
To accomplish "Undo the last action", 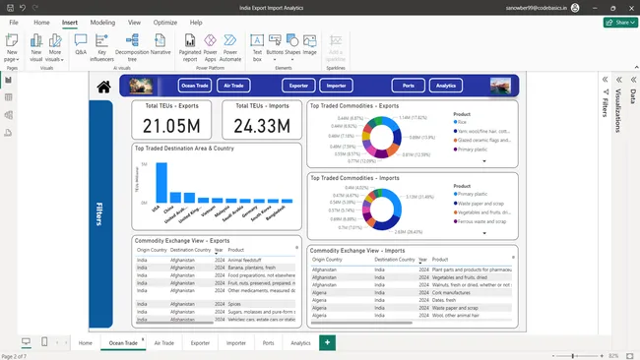I will tap(23, 8).
